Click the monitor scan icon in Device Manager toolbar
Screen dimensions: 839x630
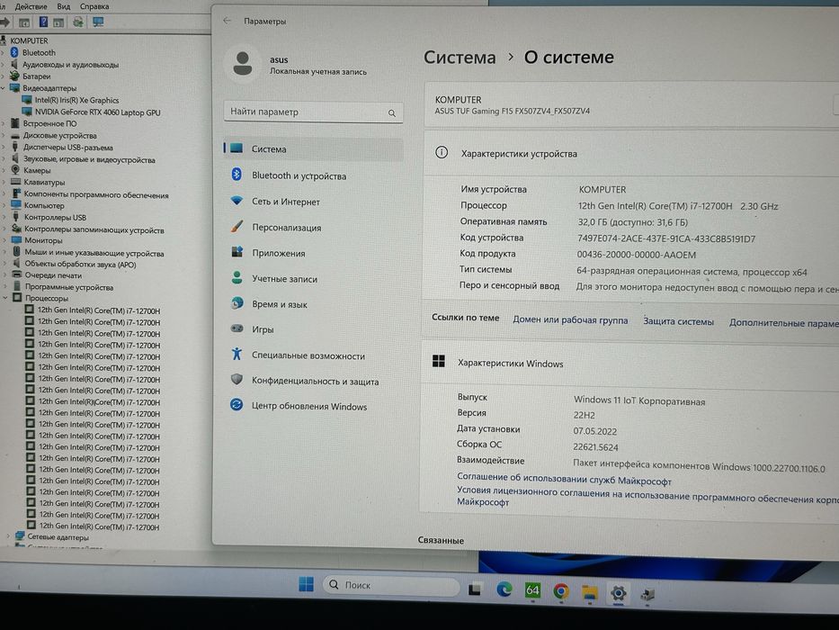tap(98, 22)
